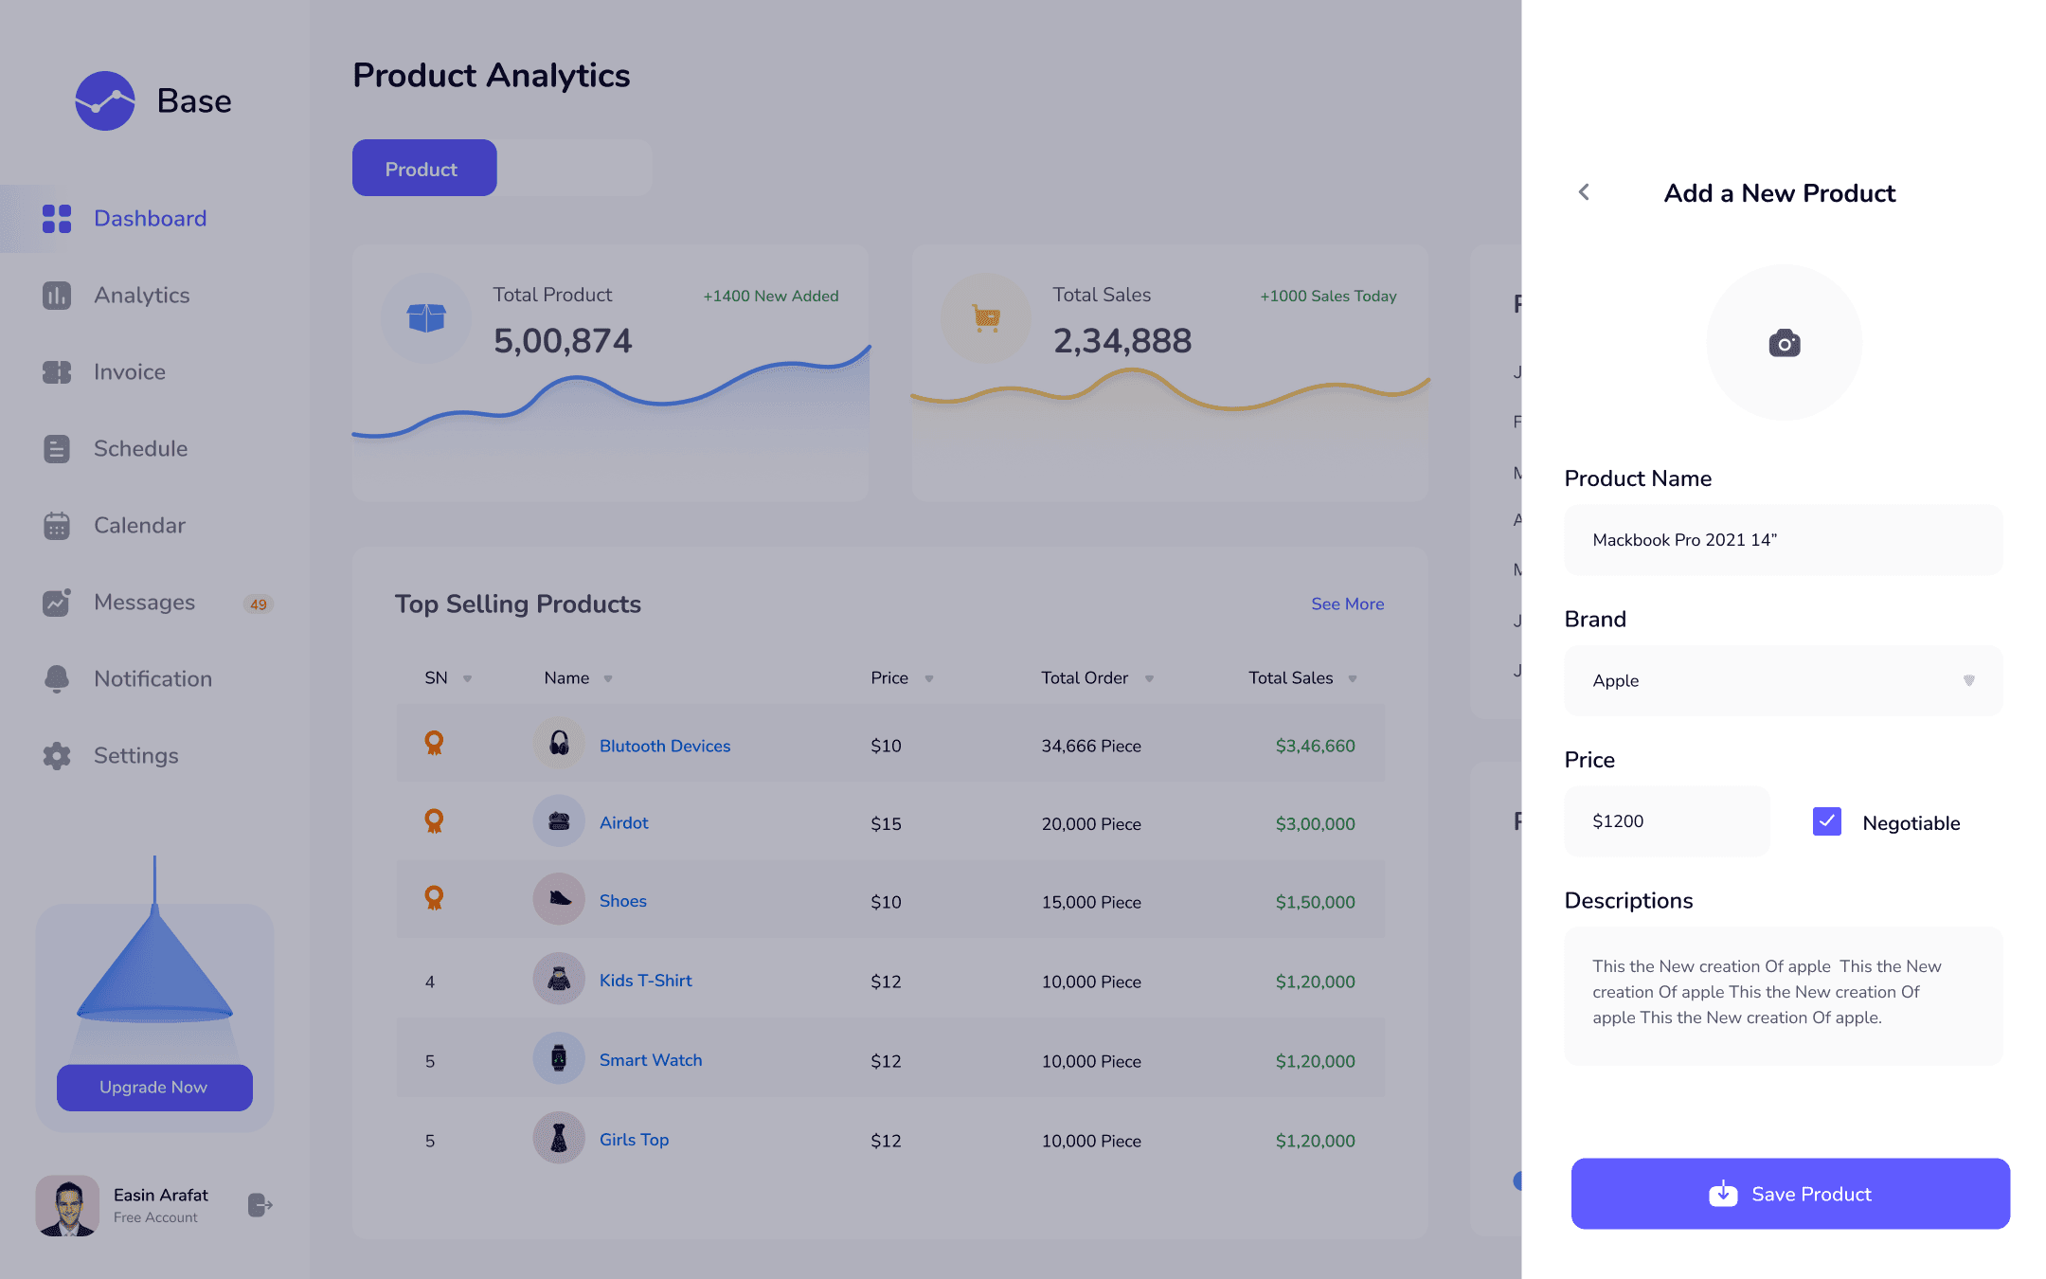The image size is (2046, 1279).
Task: Click the Descriptions text area
Action: click(x=1784, y=996)
